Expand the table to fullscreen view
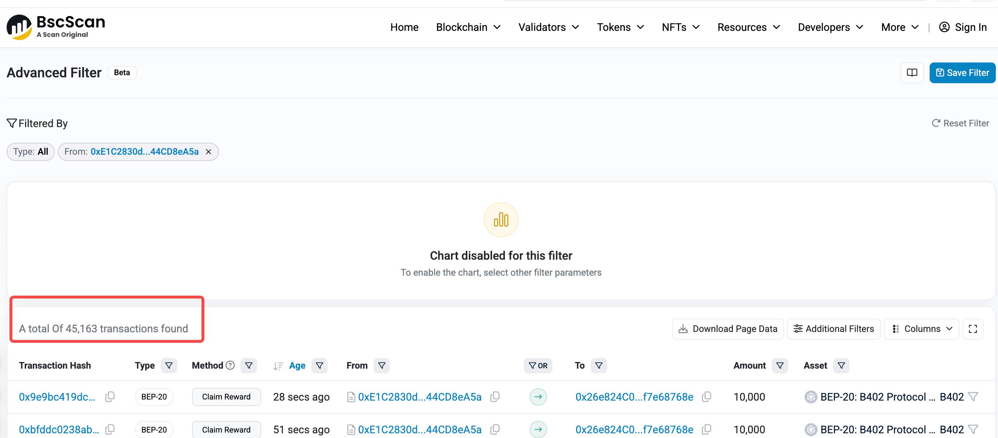 point(973,328)
